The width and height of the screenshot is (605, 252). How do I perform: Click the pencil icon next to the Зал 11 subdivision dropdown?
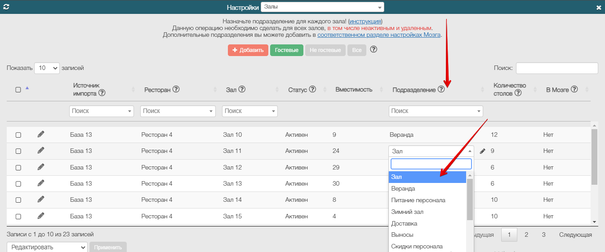(483, 151)
